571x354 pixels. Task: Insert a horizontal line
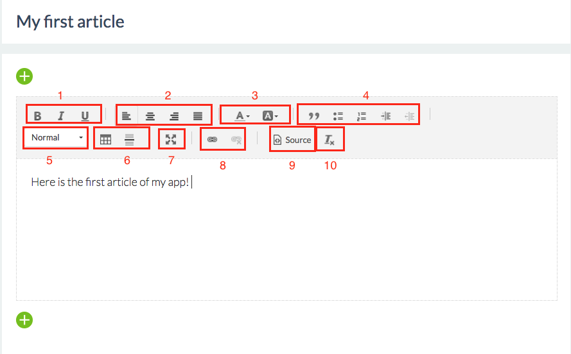point(129,140)
